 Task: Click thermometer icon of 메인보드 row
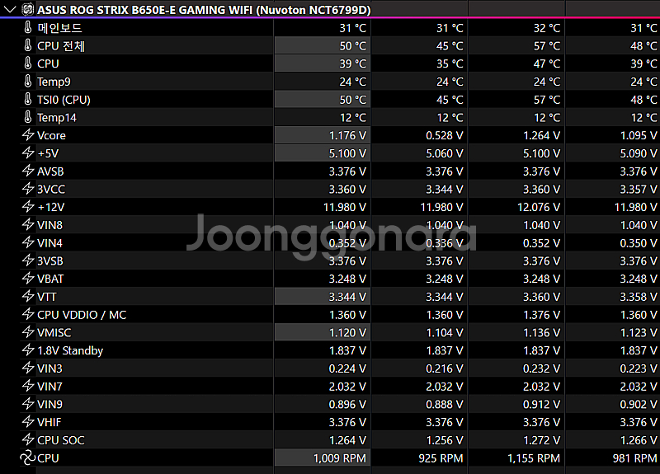click(28, 28)
